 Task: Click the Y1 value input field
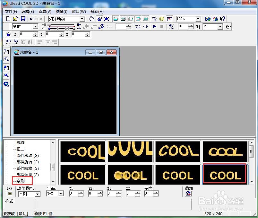click(74, 194)
